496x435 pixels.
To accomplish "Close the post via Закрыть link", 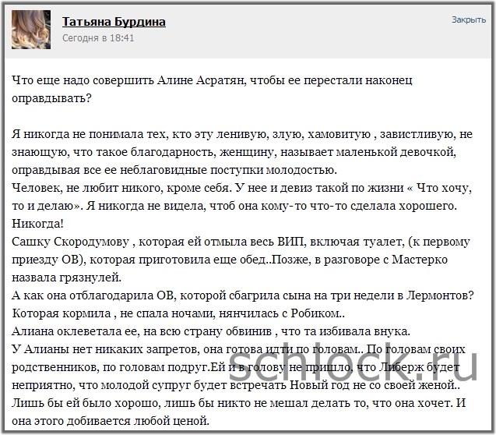I will [468, 19].
